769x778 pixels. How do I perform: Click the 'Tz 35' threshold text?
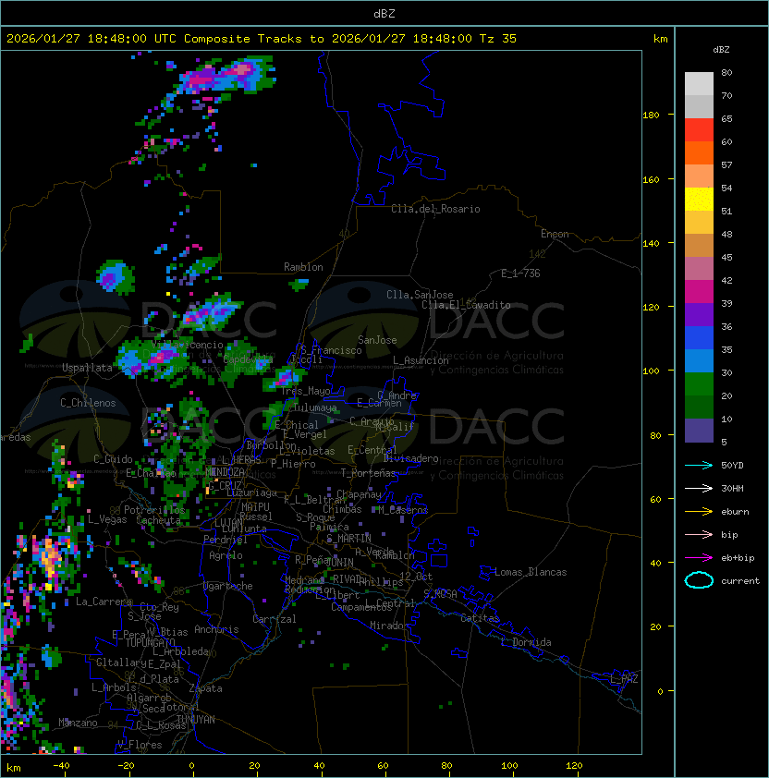coord(498,39)
